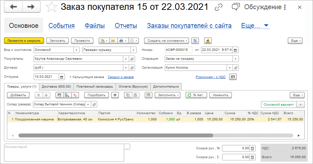Click Записать button
Viewport: 313px width, 164px height.
tap(57, 41)
